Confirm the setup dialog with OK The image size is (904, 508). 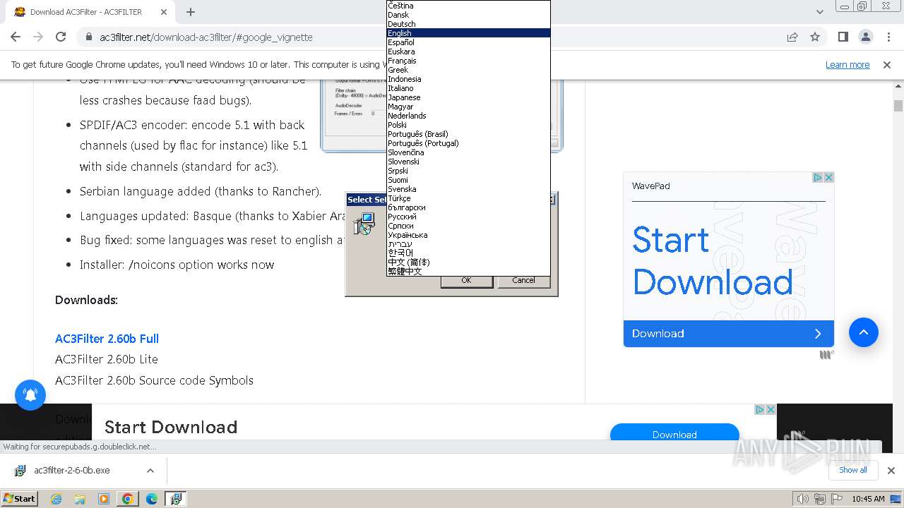click(466, 280)
